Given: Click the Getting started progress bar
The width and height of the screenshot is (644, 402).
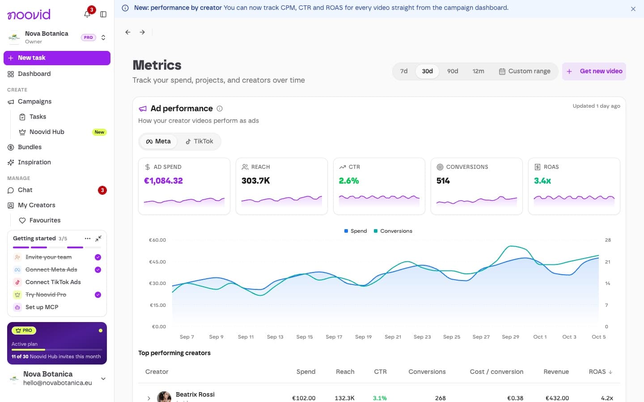Looking at the screenshot, I should coord(57,247).
